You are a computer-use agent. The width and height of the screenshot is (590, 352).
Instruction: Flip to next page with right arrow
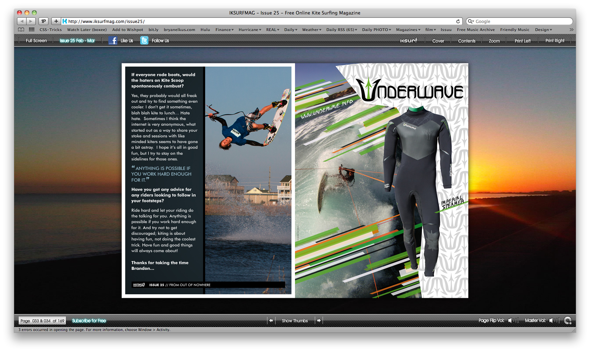319,320
